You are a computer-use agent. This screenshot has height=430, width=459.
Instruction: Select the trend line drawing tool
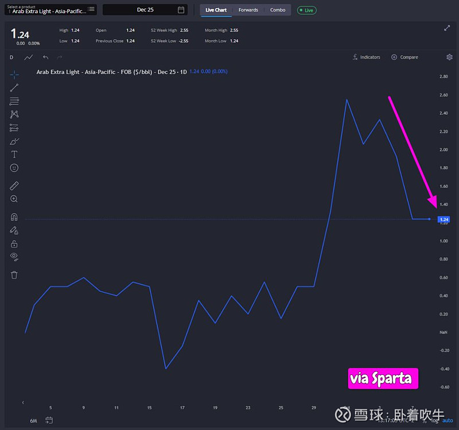click(14, 88)
